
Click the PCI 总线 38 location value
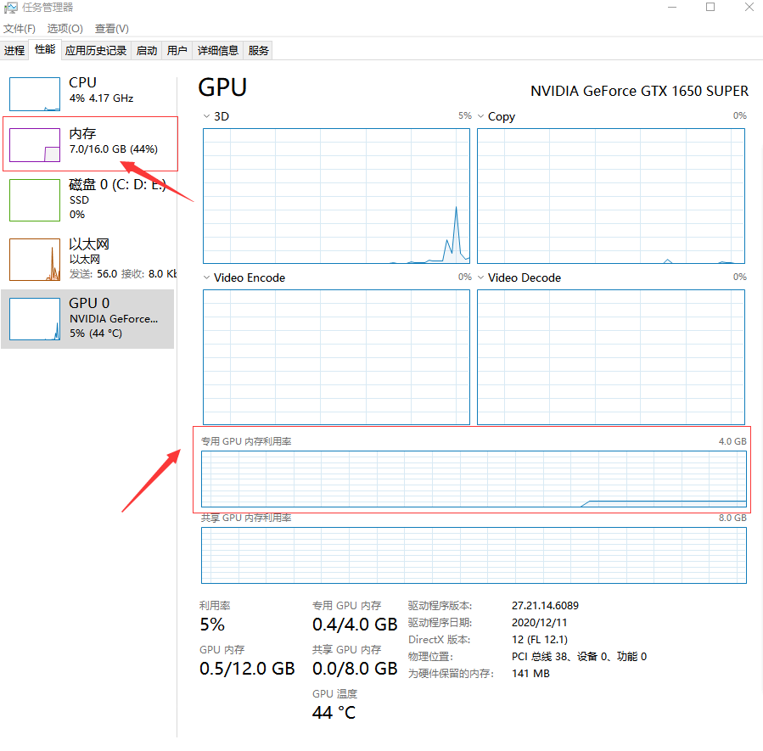579,657
